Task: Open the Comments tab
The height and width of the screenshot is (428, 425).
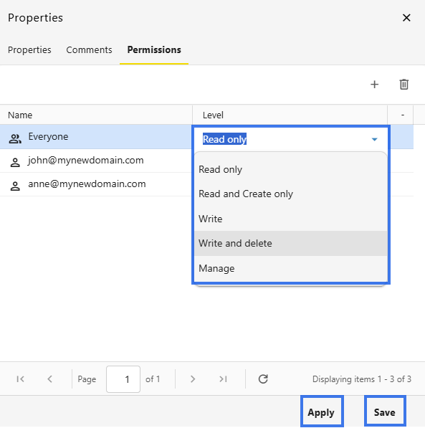Action: tap(89, 50)
